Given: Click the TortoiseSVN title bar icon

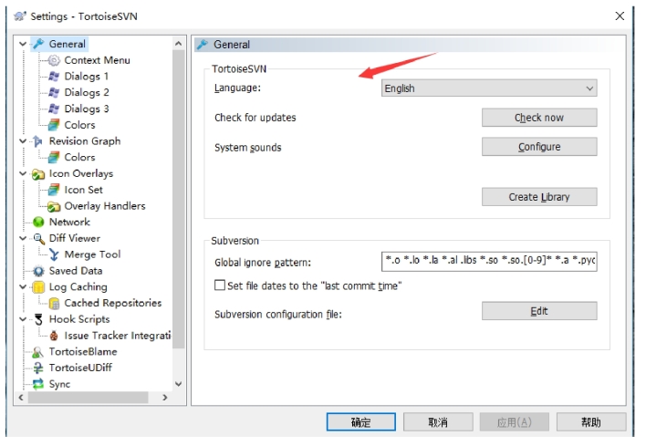Looking at the screenshot, I should (19, 16).
